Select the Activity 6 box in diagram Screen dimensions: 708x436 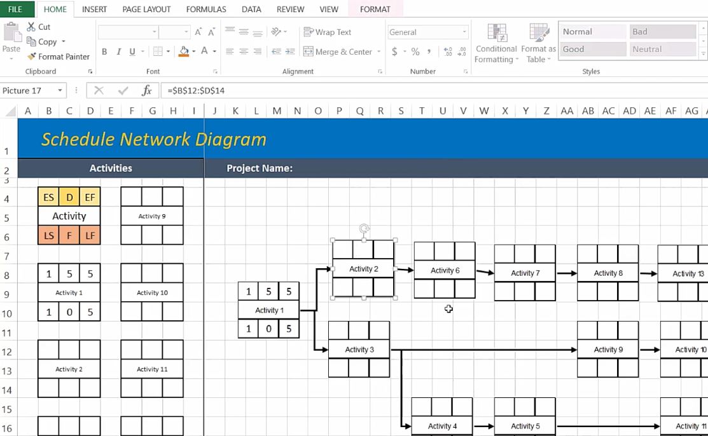click(x=445, y=270)
